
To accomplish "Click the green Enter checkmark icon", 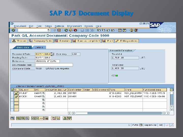I will tap(13, 30).
